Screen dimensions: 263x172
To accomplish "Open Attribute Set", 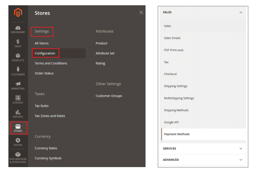I will (105, 53).
